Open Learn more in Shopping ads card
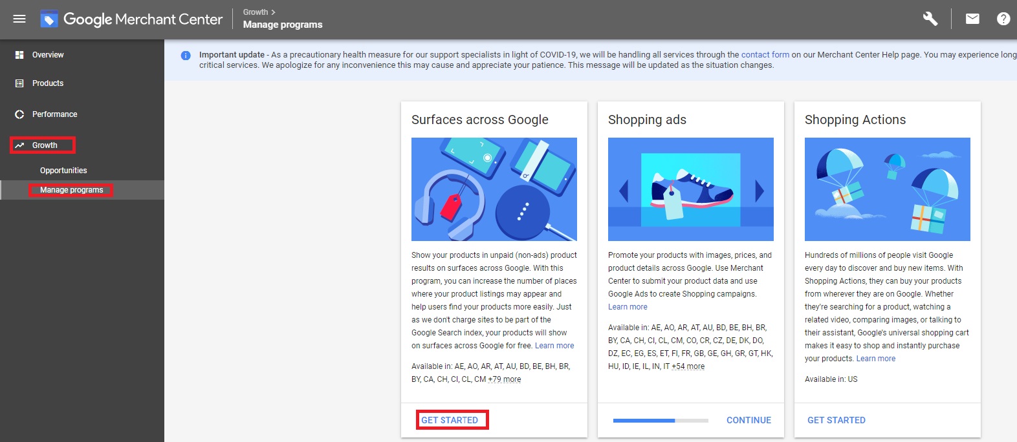 [628, 307]
